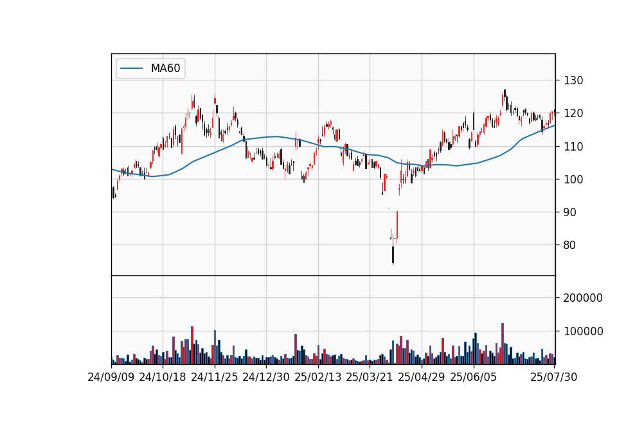The image size is (617, 444).
Task: Click the 110 price axis label
Action: point(573,147)
